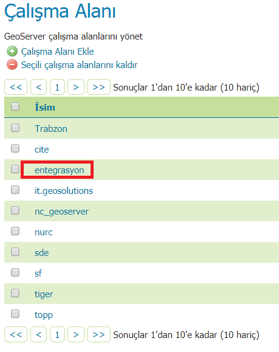Check the nc_geoserver workspace checkbox
The height and width of the screenshot is (352, 279).
(15, 210)
